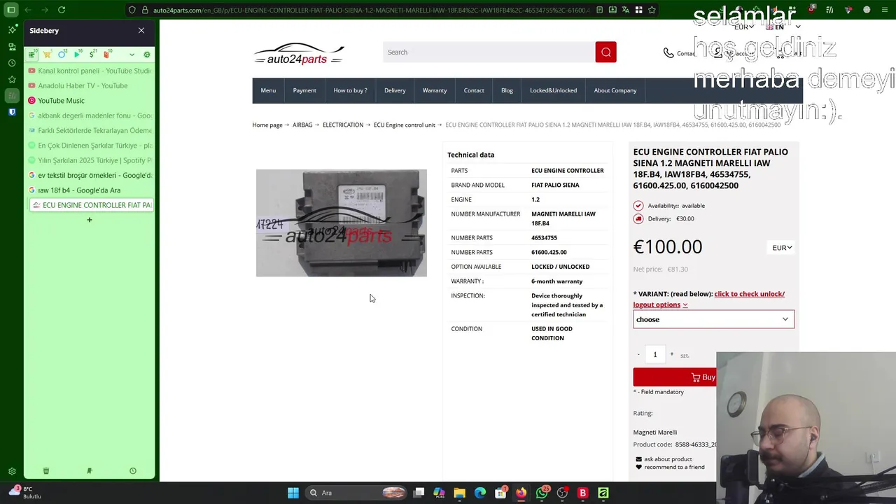Switch to En Çok Dinlenen Şarkılar tab
The image size is (896, 504).
coord(90,146)
